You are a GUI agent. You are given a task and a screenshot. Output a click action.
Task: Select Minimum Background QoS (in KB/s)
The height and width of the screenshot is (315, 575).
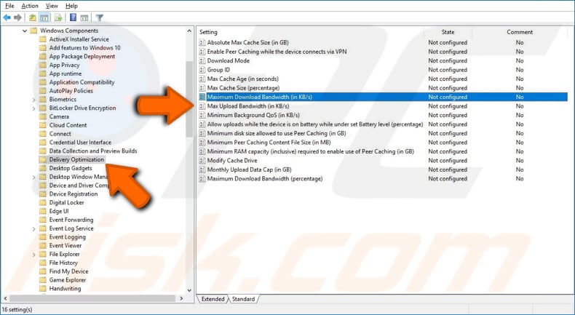pyautogui.click(x=253, y=115)
